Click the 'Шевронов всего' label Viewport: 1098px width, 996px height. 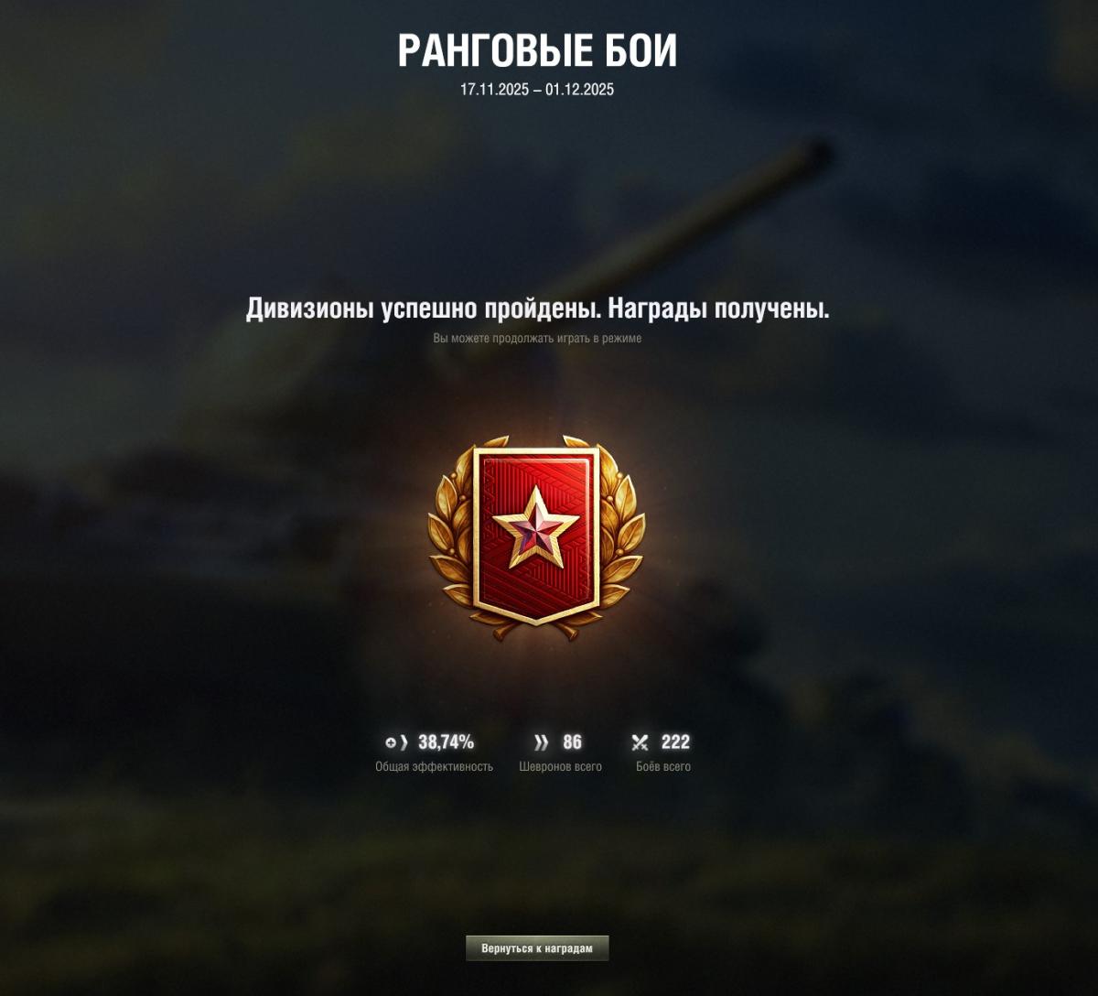tap(561, 767)
